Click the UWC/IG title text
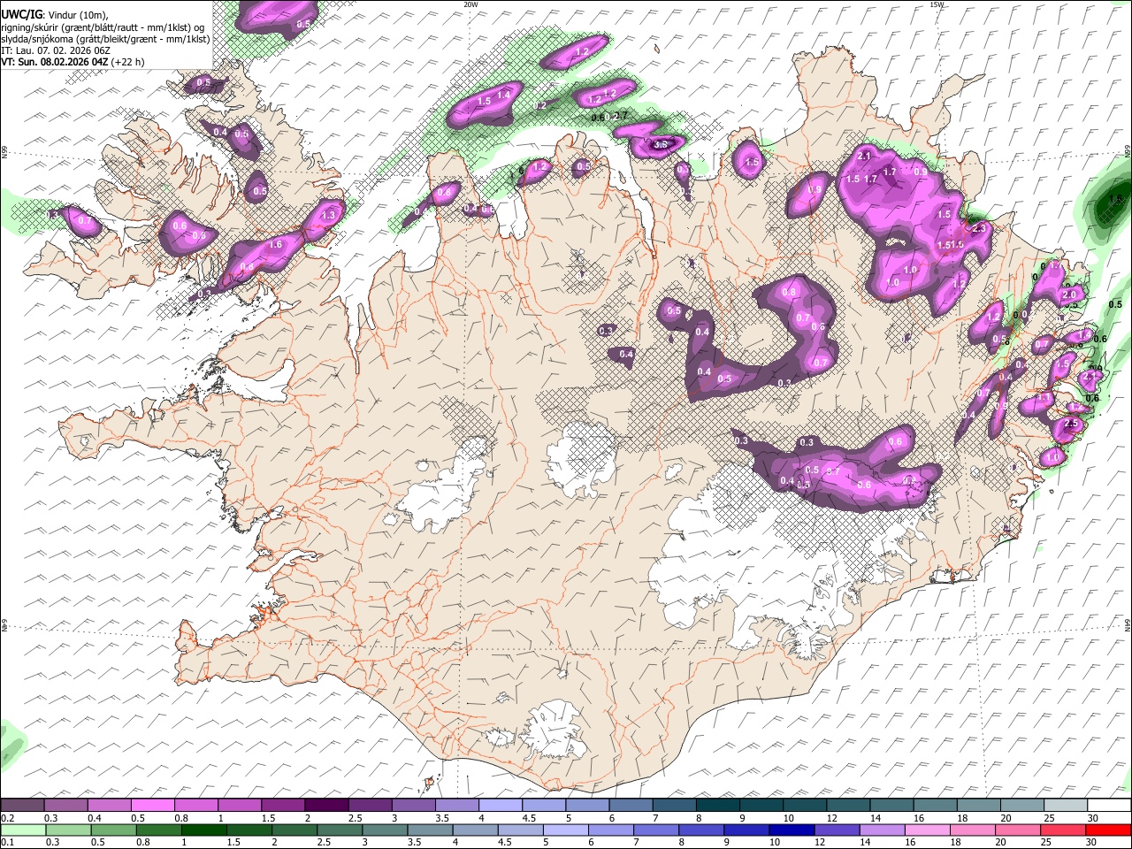1132x849 pixels. point(20,14)
